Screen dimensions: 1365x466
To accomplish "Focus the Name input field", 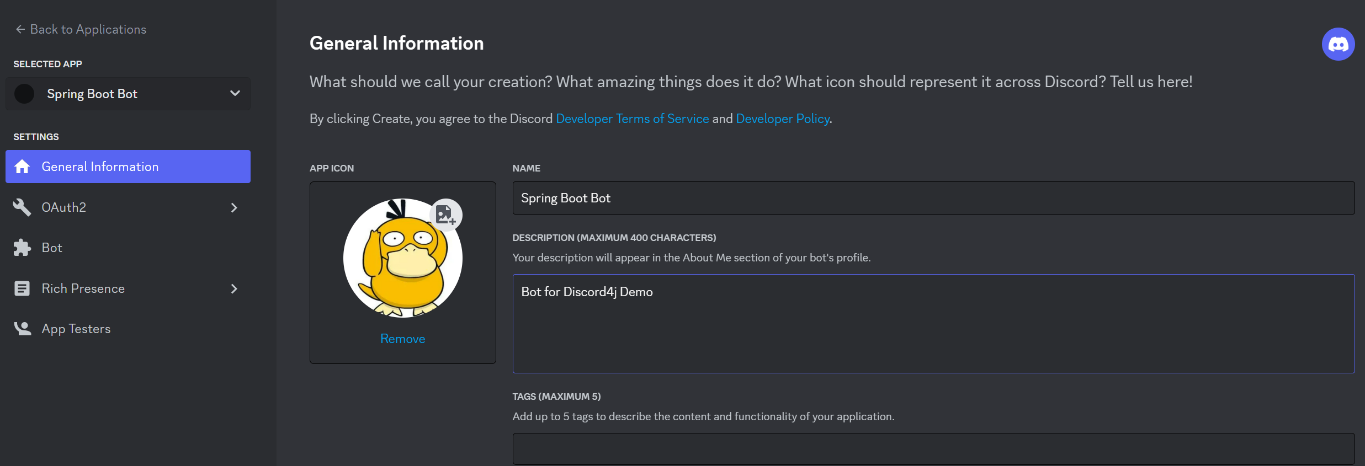I will [933, 198].
